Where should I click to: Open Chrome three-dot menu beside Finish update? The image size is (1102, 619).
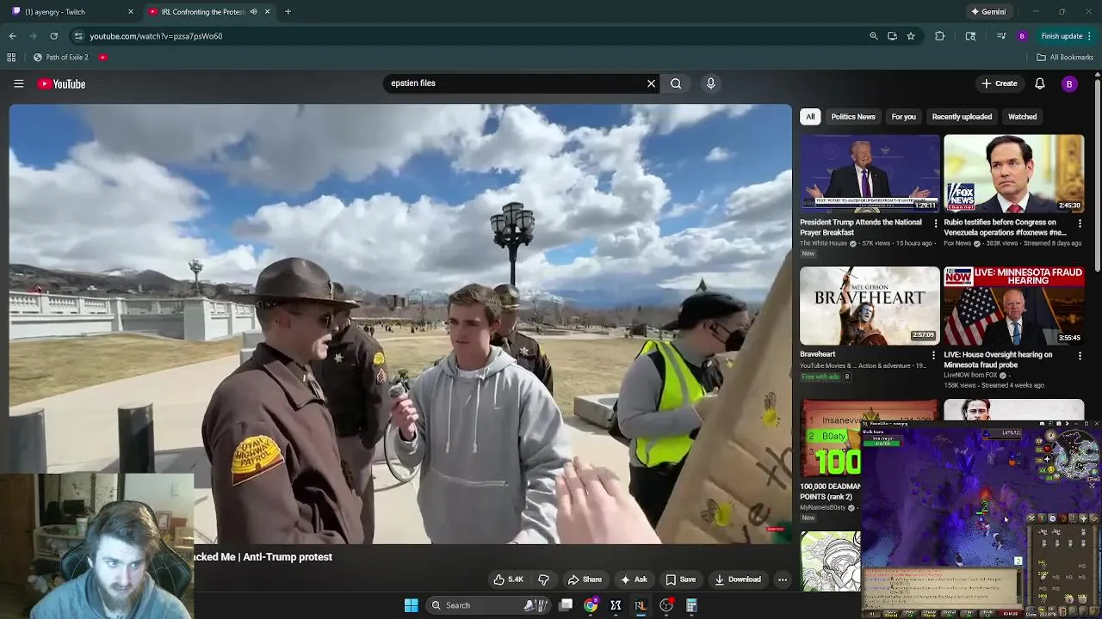pos(1090,36)
